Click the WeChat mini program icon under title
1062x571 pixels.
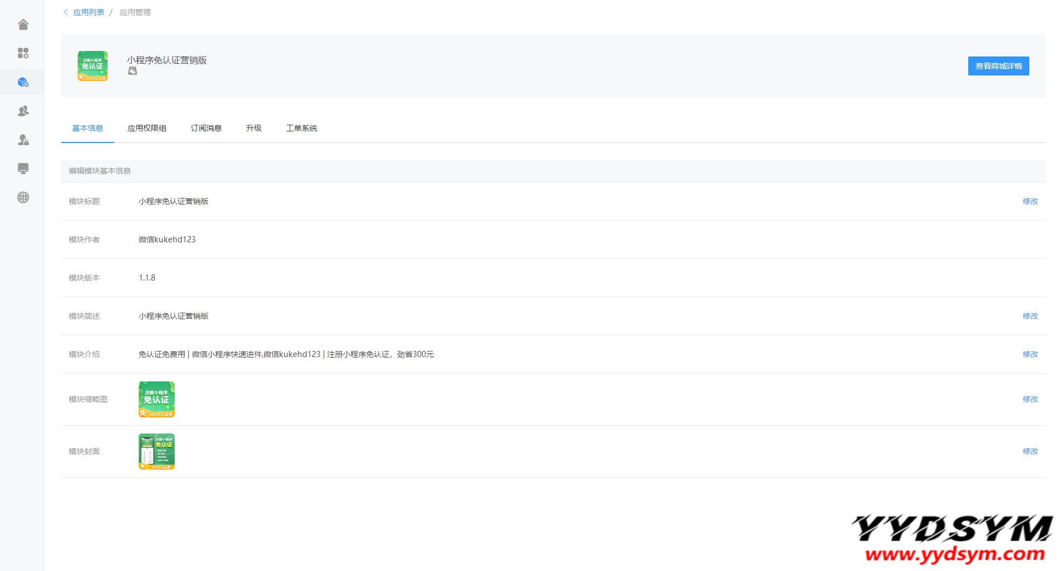tap(133, 71)
